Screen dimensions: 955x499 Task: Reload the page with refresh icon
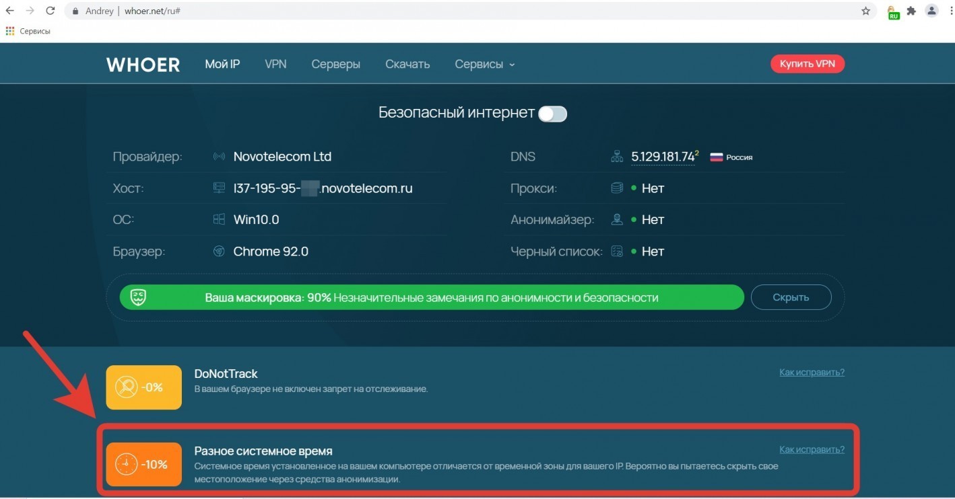[51, 11]
